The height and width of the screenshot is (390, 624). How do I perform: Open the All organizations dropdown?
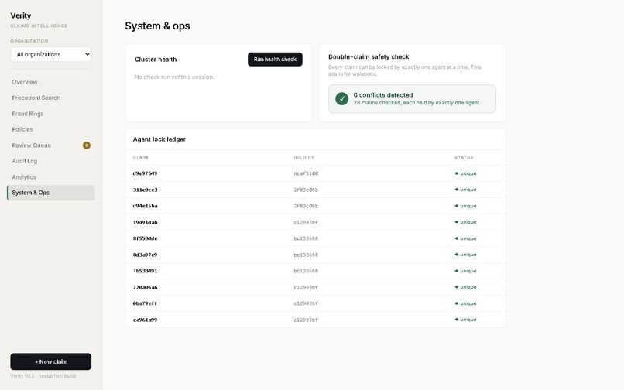(51, 54)
